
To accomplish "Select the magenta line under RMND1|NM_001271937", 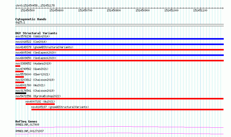I will pyautogui.click(x=119, y=133).
